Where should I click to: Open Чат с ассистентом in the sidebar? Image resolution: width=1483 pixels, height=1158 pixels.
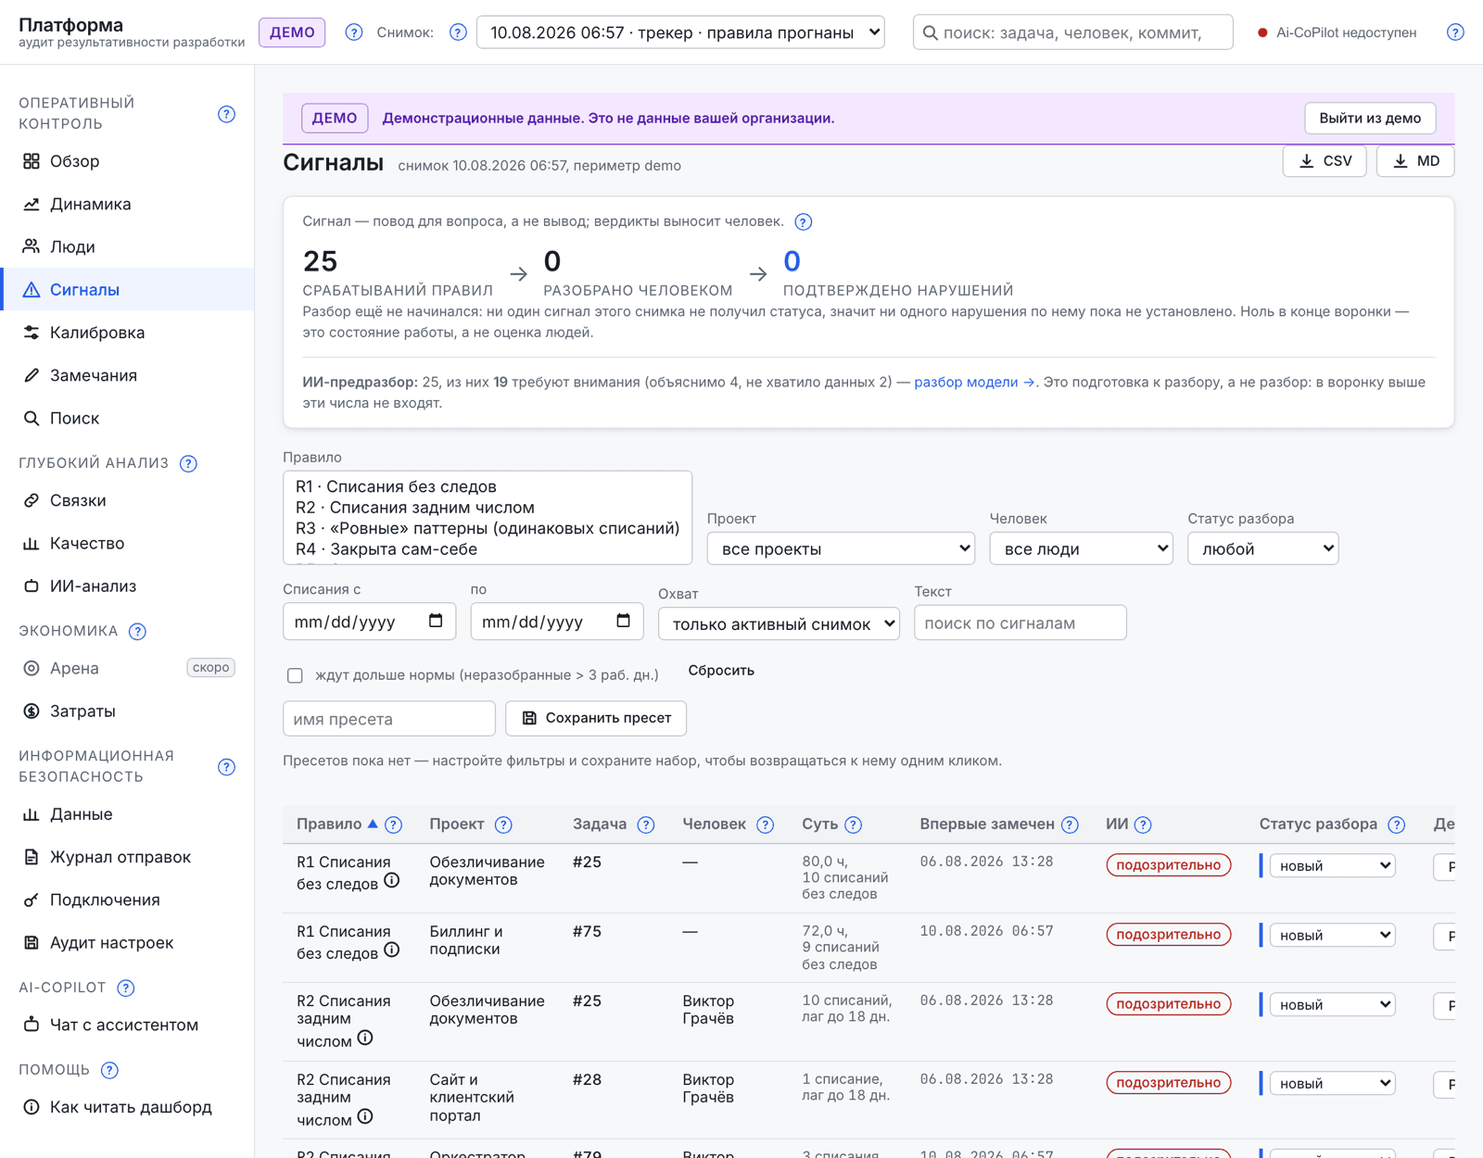click(127, 1025)
